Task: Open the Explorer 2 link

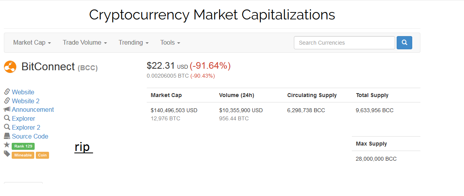Action: [x=26, y=127]
